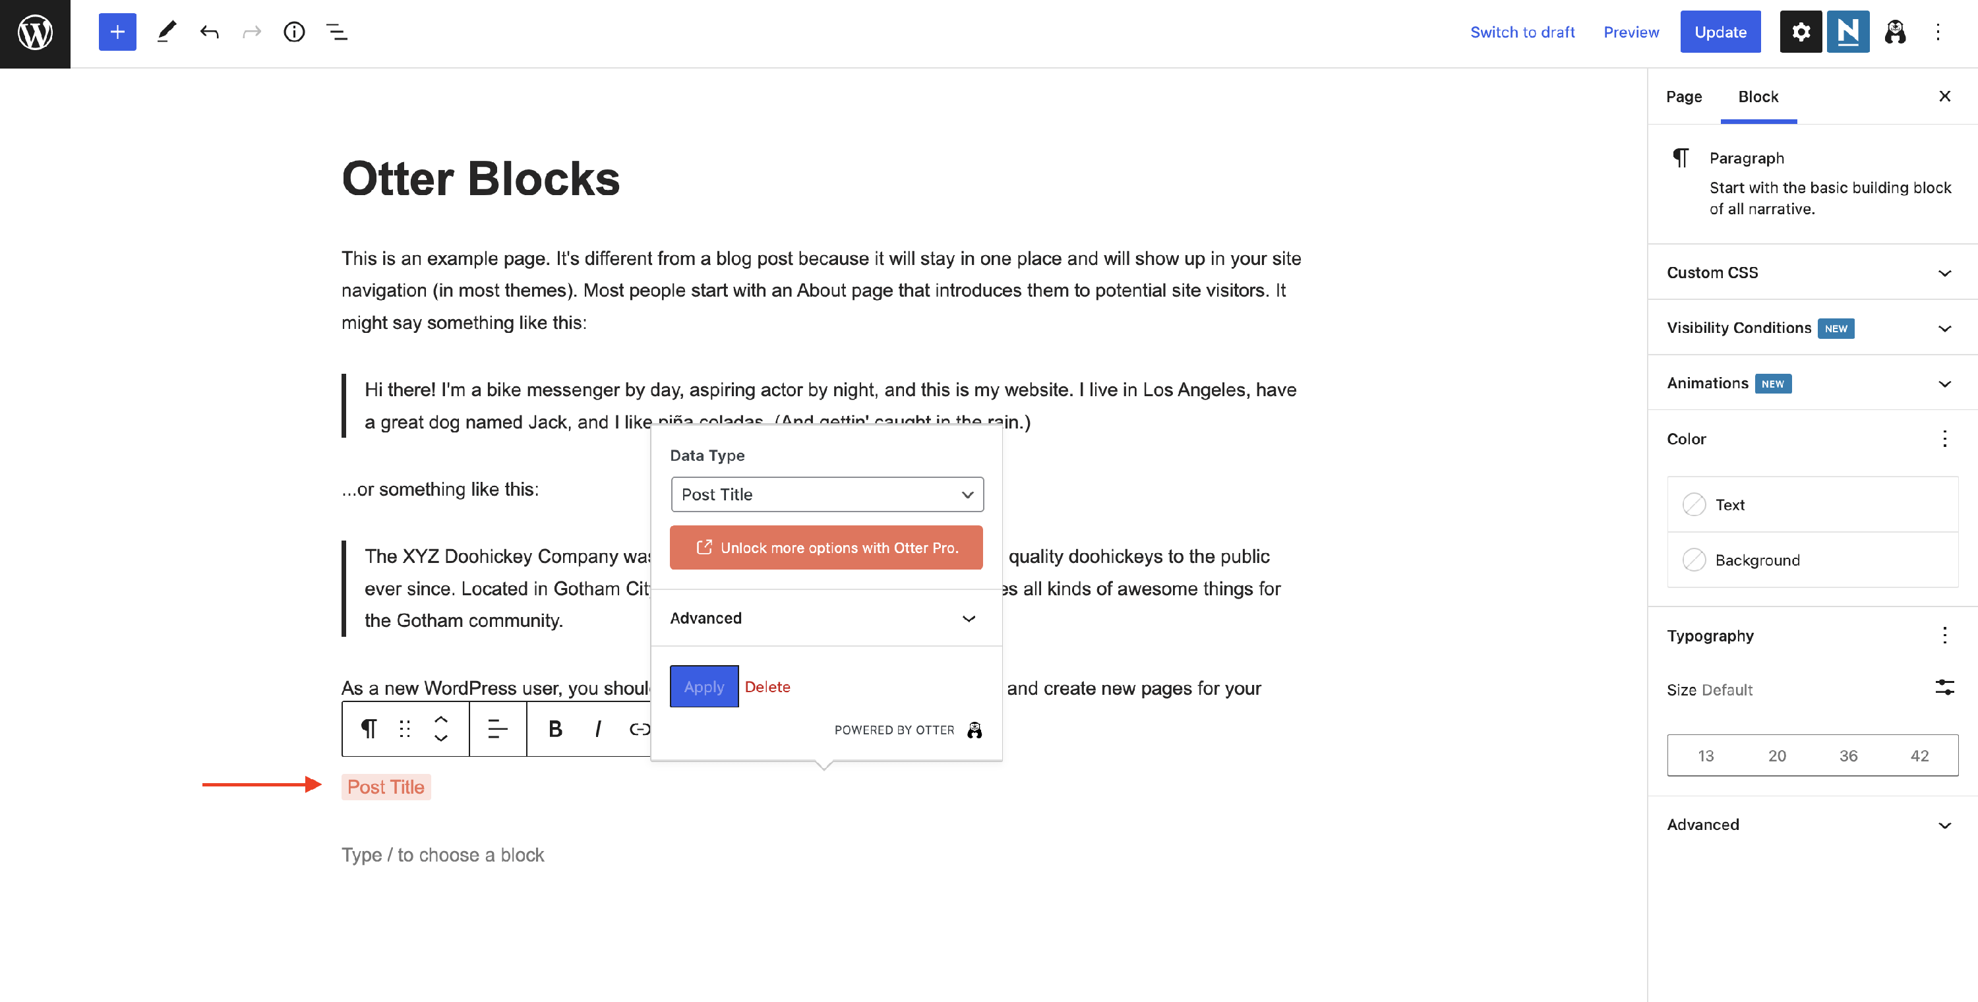Viewport: 1978px width, 1002px height.
Task: Select the Block tab
Action: point(1758,97)
